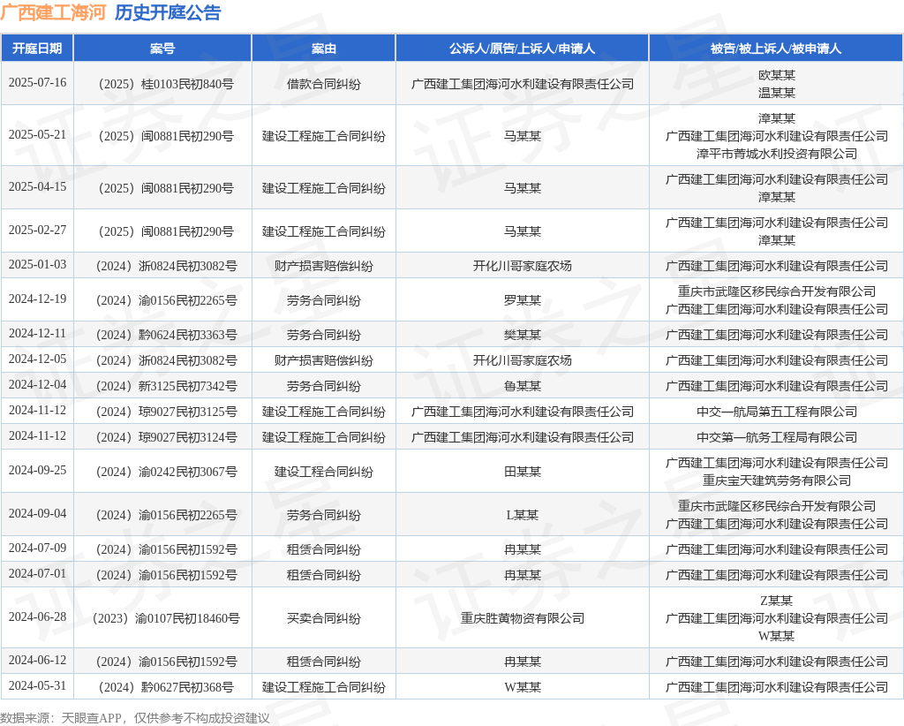Click plaintiff 开化川哥家庭农场 in the 2024-12-05 row

point(523,360)
